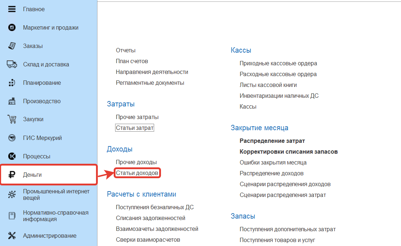Viewport: 401px width, 246px height.
Task: Open Поступления безналичных ДС
Action: tap(154, 207)
